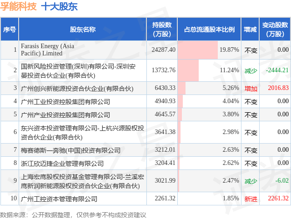Viewport: 291px width, 219px height.
Task: Click the red 增加 label in row 3
Action: click(251, 89)
